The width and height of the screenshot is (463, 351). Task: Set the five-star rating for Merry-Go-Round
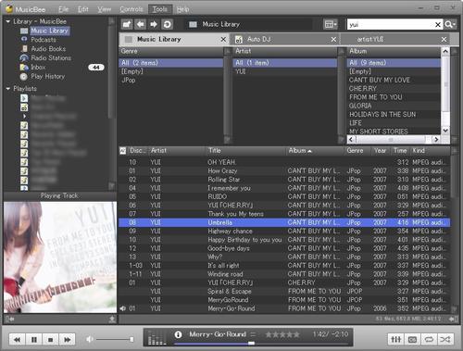[282, 334]
